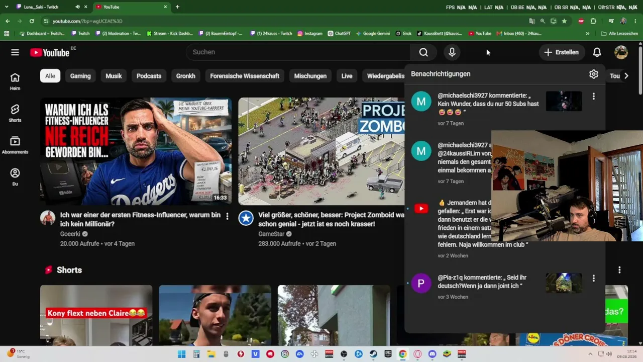This screenshot has height=362, width=643.
Task: Click the ABP extension icon
Action: coord(581,21)
